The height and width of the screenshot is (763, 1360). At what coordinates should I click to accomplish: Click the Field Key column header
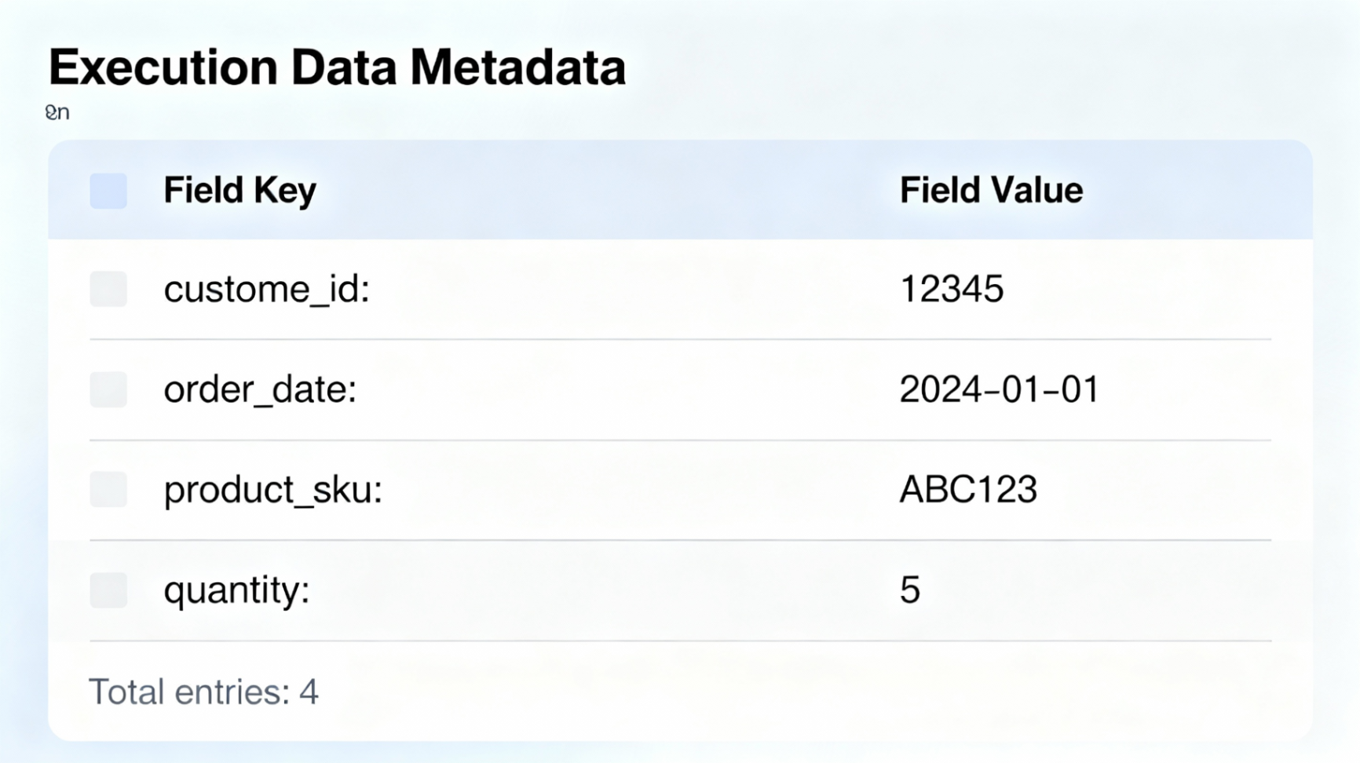239,191
